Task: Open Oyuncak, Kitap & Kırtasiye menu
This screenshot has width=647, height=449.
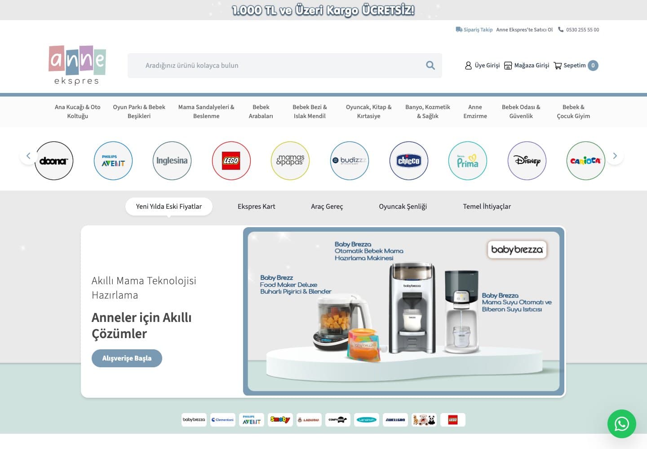Action: (x=369, y=111)
